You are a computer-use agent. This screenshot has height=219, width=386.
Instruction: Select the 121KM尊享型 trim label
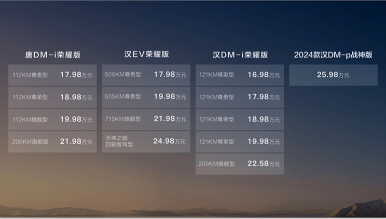click(x=216, y=142)
